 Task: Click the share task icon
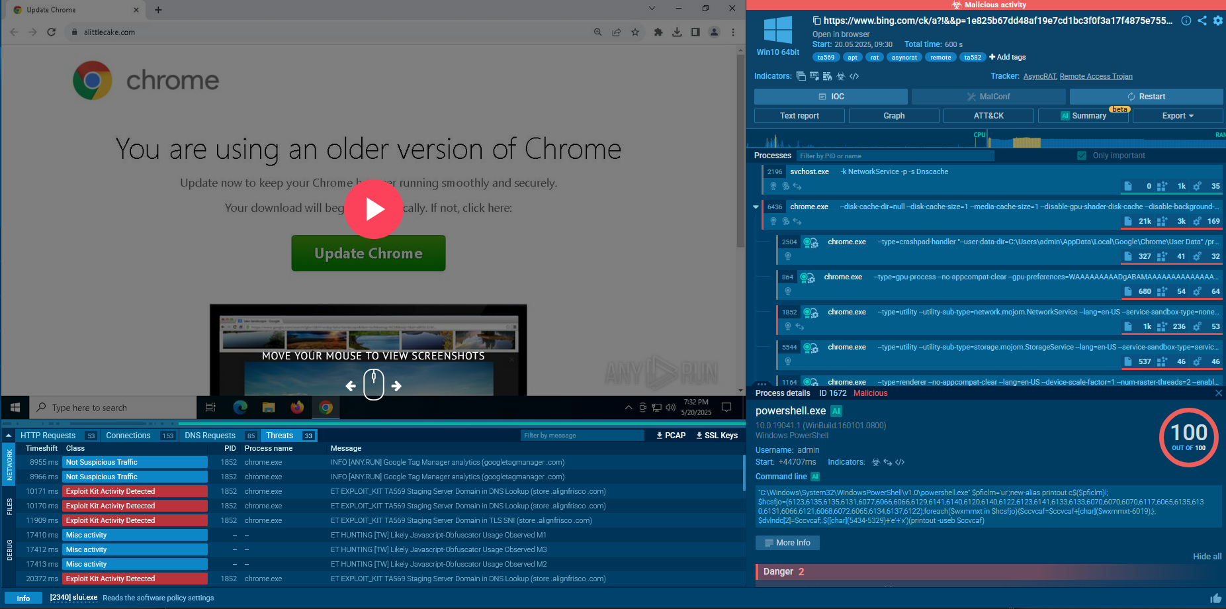point(1202,21)
